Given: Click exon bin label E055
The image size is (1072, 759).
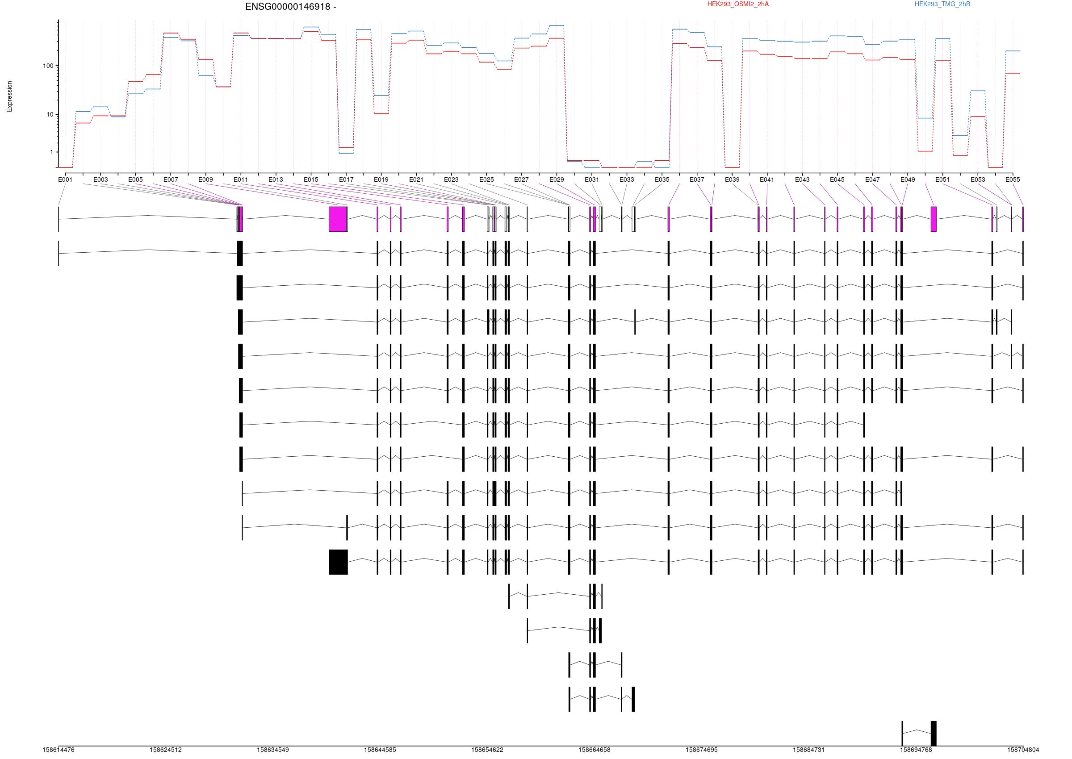Looking at the screenshot, I should point(1013,179).
